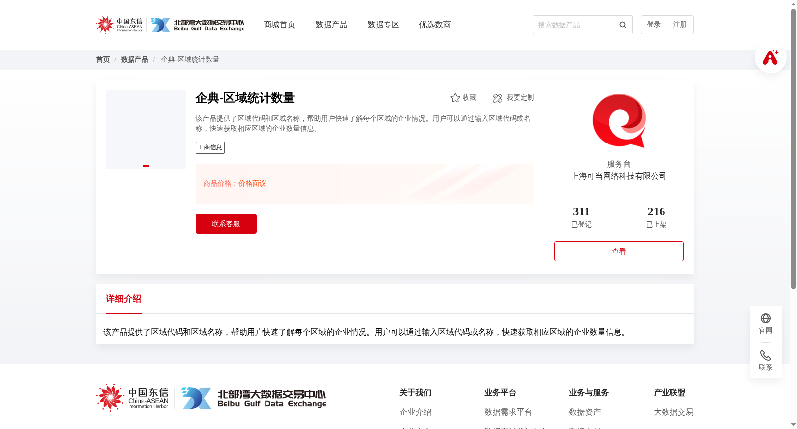797x429 pixels.
Task: Click the product image thumbnail
Action: pos(146,130)
